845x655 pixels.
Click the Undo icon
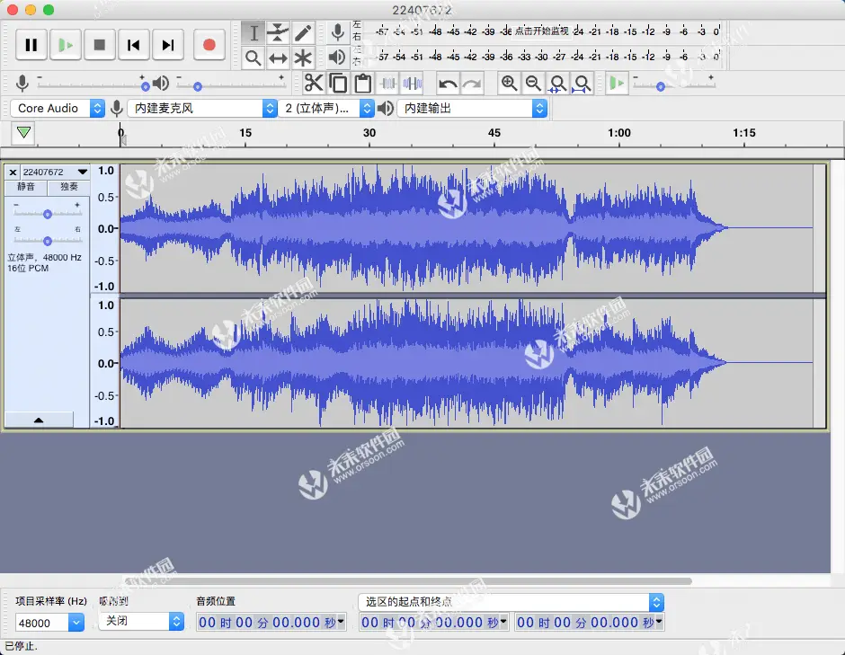[x=448, y=83]
